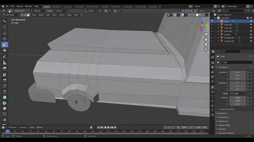Select the Scale tool
The width and height of the screenshot is (254, 142).
tap(4, 45)
